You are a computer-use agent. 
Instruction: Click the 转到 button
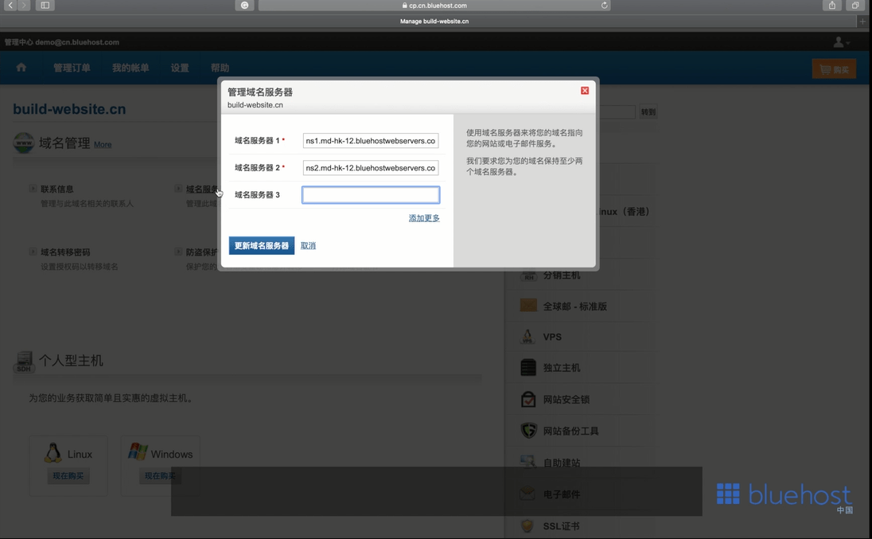(x=648, y=111)
